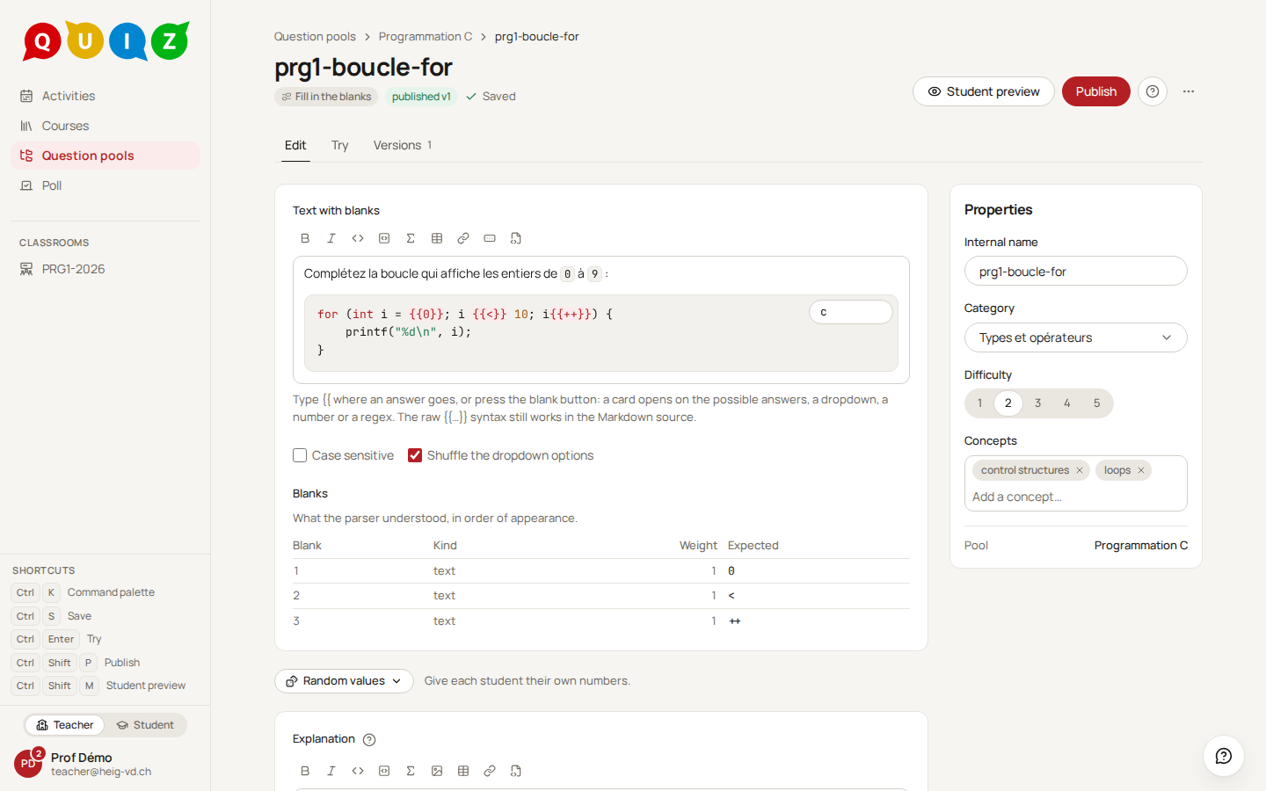Insert code block in Text with blanks toolbar
Viewport: 1266px width, 791px height.
point(384,238)
